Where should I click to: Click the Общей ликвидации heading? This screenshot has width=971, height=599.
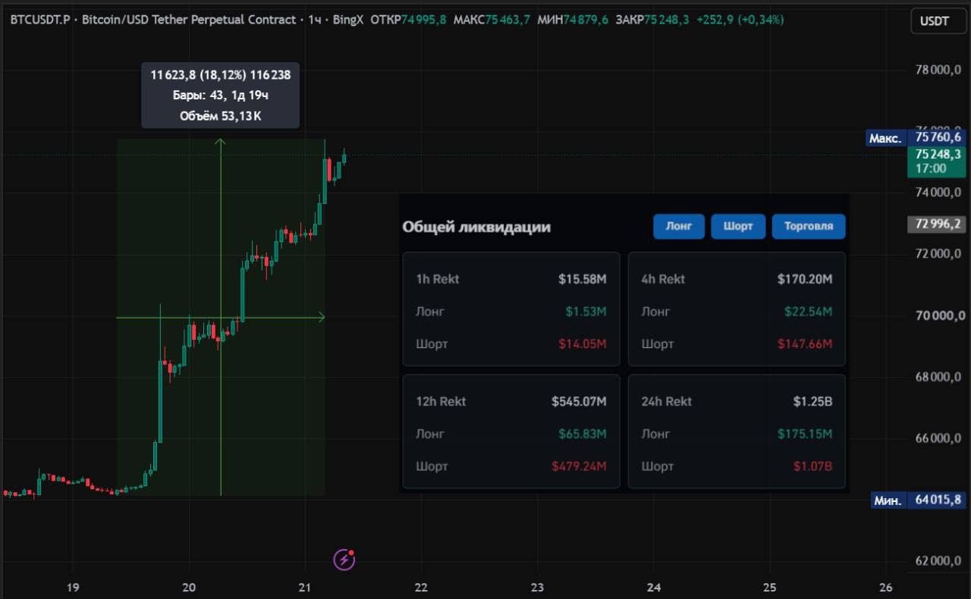pyautogui.click(x=476, y=227)
